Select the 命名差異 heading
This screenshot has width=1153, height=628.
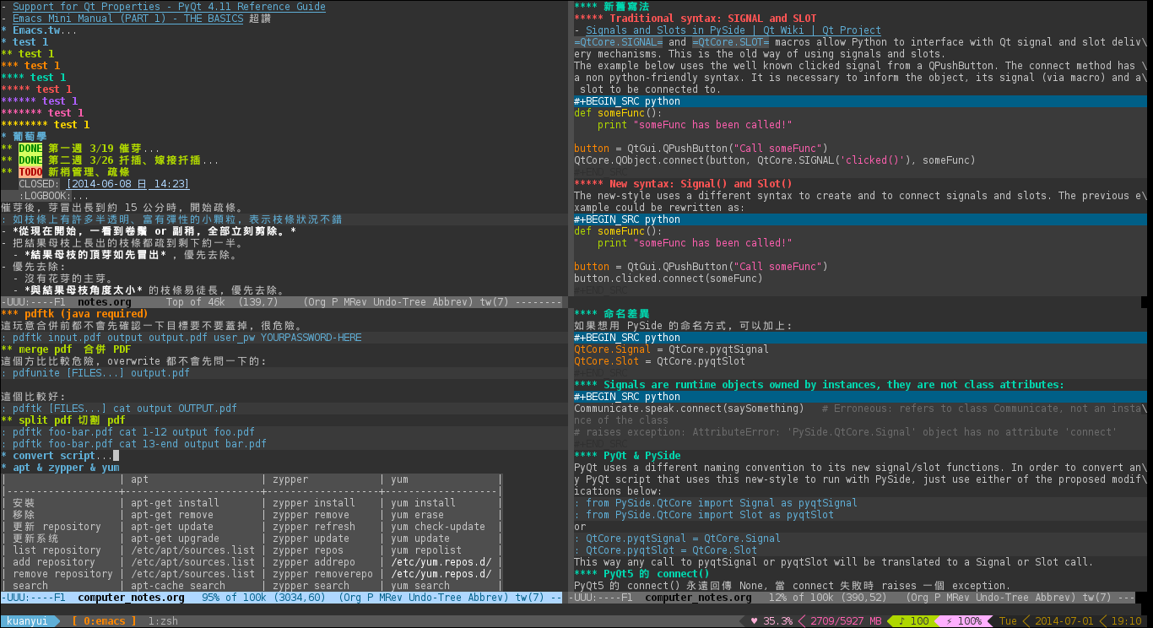pyautogui.click(x=612, y=314)
